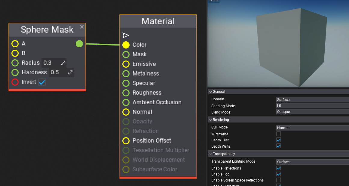349x186 pixels.
Task: Enable Screen Space Reflections checkbox
Action: [278, 180]
